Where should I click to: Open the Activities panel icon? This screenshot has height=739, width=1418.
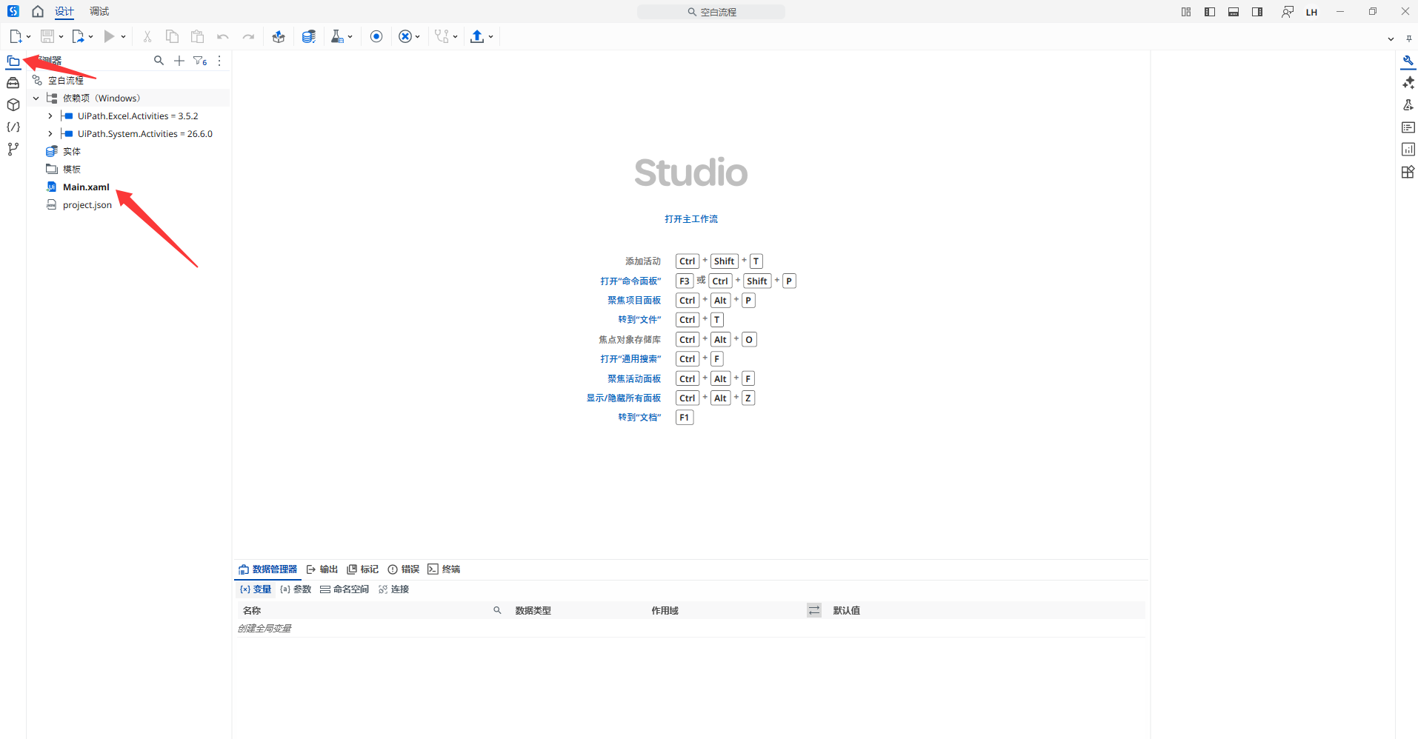click(13, 83)
